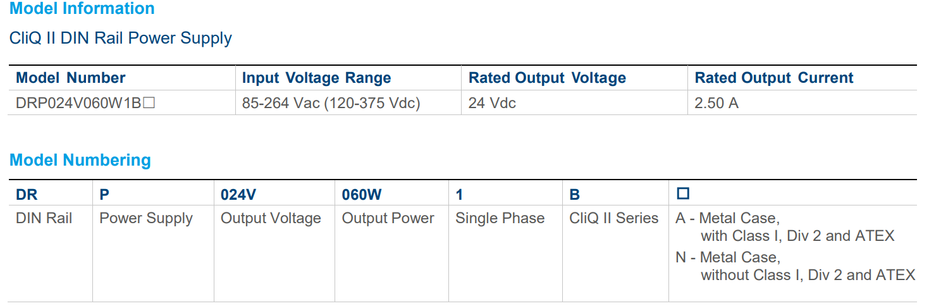Screen dimensions: 929x306
Task: Select the Output Power description cell
Action: pos(388,218)
